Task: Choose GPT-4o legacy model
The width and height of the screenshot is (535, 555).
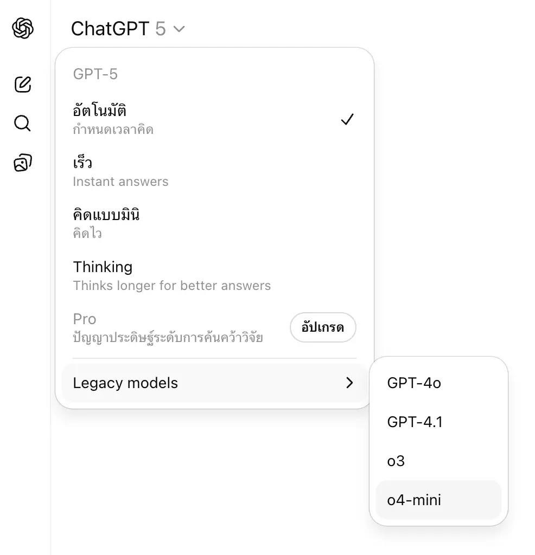Action: (414, 383)
